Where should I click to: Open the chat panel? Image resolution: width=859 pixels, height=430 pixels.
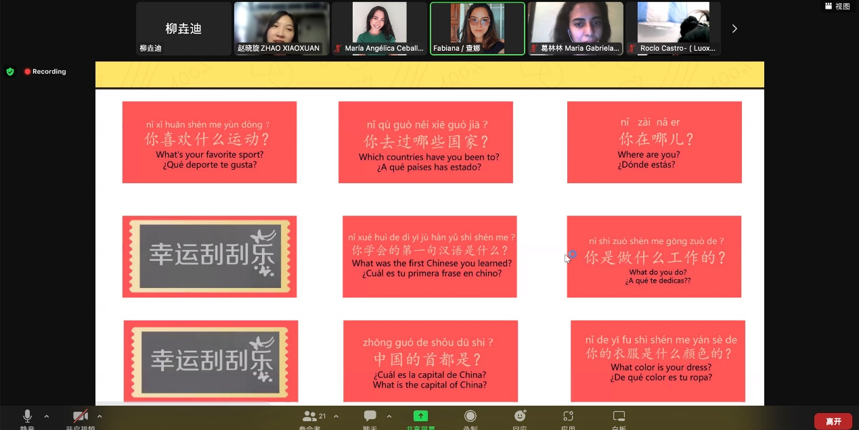[x=370, y=416]
